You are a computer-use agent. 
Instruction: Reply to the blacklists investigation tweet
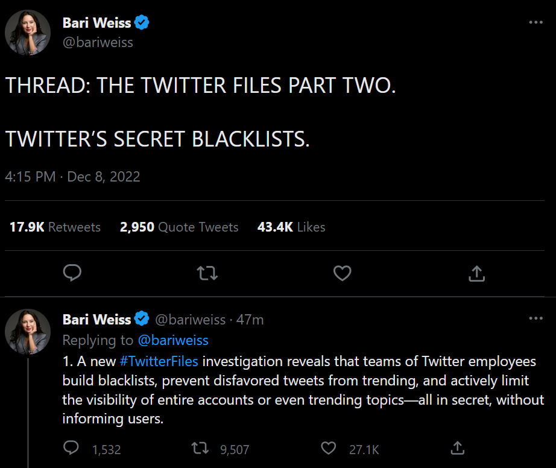[72, 448]
